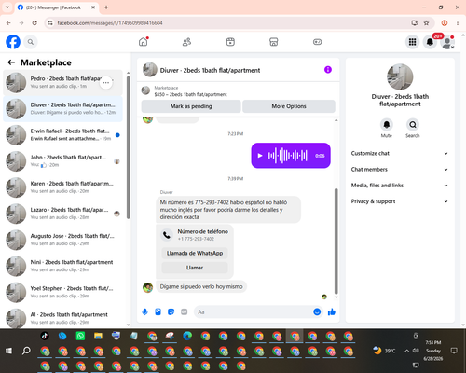Open WhatsApp from the taskbar
This screenshot has height=373, width=466.
tap(80, 336)
